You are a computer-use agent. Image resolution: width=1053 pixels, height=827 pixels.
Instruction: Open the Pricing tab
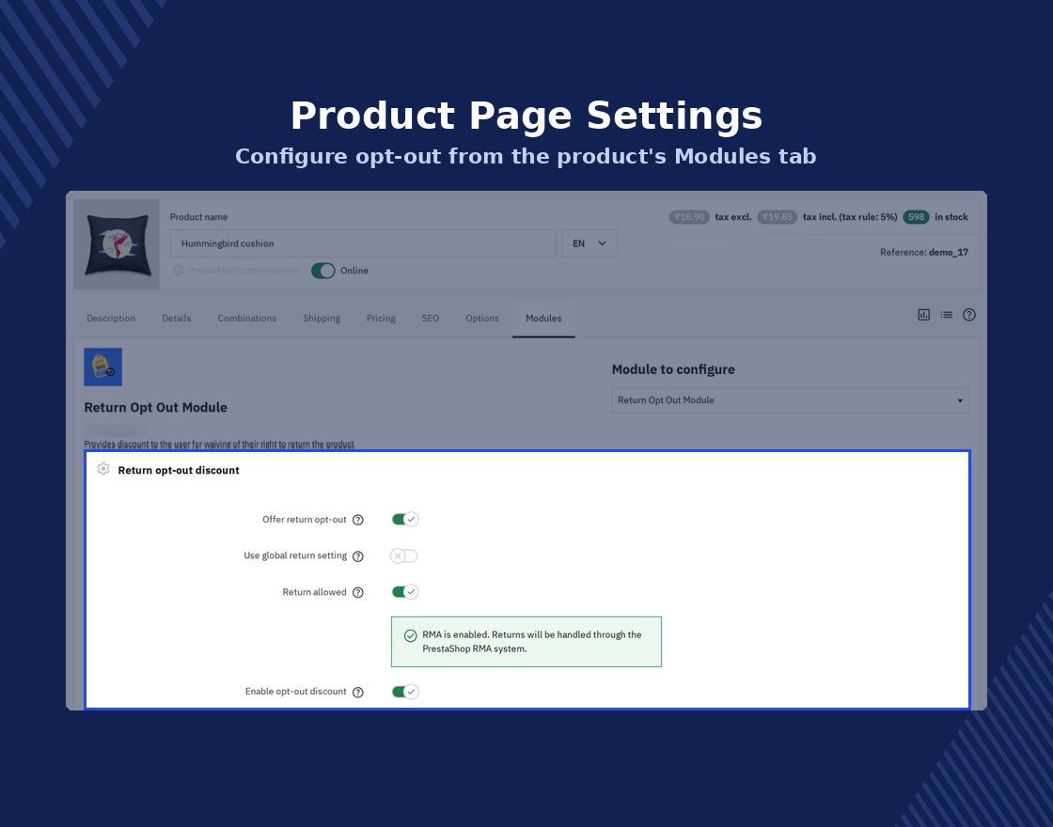point(381,319)
